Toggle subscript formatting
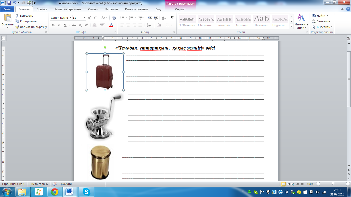Screen dimensions: 351x197 [x=80, y=25]
